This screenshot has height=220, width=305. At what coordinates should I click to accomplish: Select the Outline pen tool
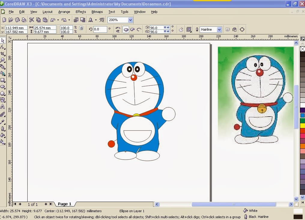pyautogui.click(x=3, y=129)
